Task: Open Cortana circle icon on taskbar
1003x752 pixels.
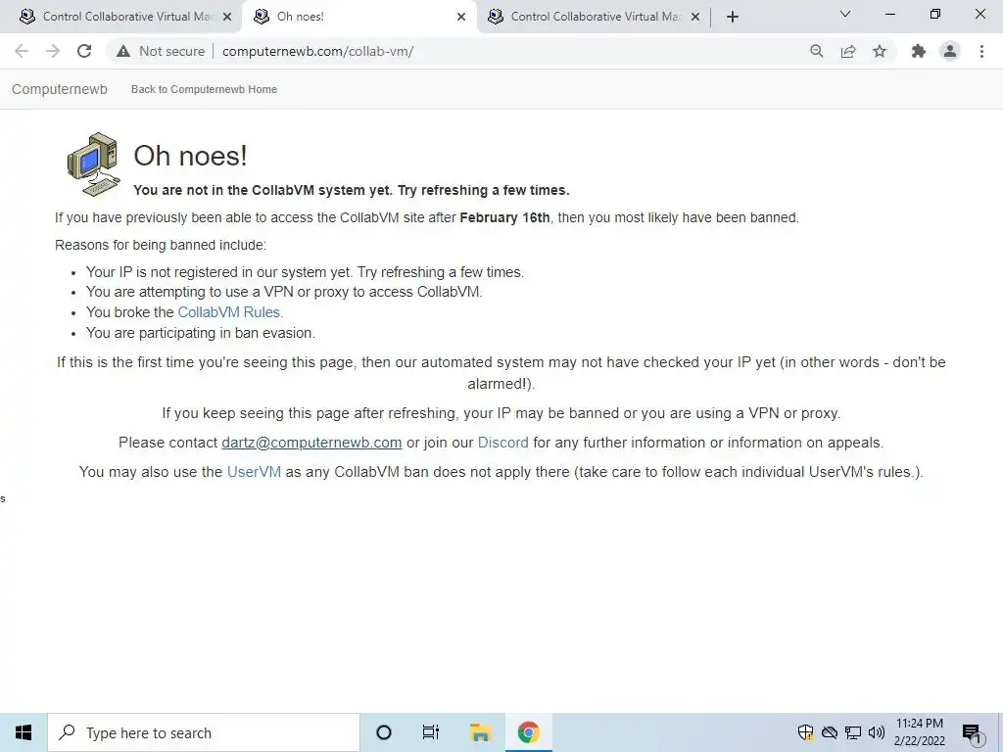Action: point(384,732)
